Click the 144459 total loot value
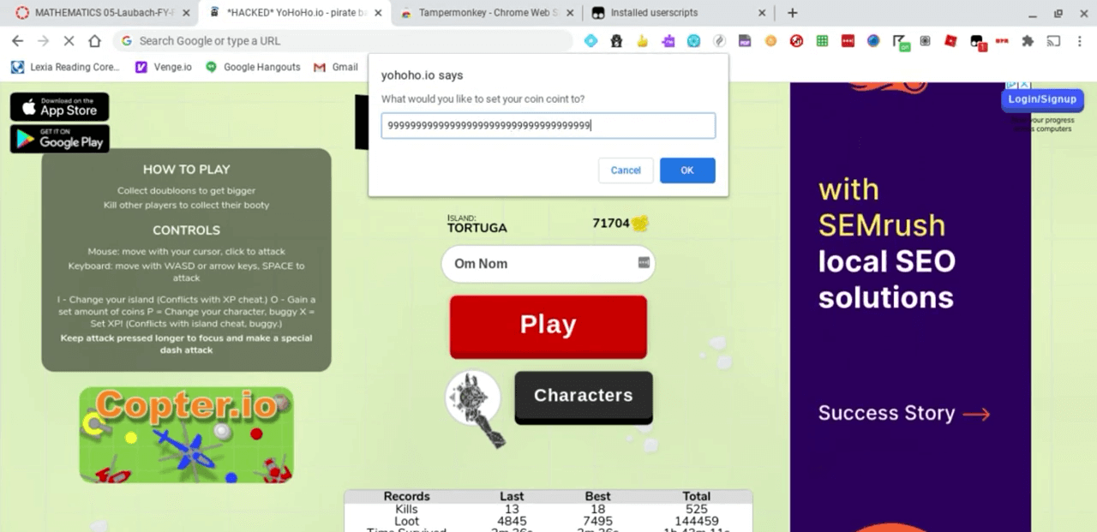The image size is (1097, 532). [696, 521]
